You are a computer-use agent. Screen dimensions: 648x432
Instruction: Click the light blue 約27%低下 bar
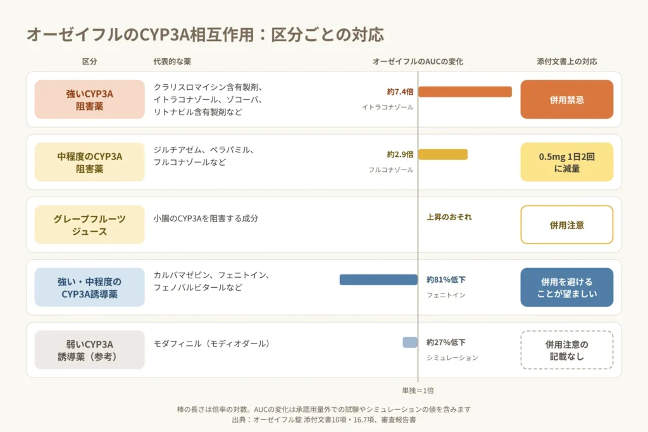[x=410, y=342]
